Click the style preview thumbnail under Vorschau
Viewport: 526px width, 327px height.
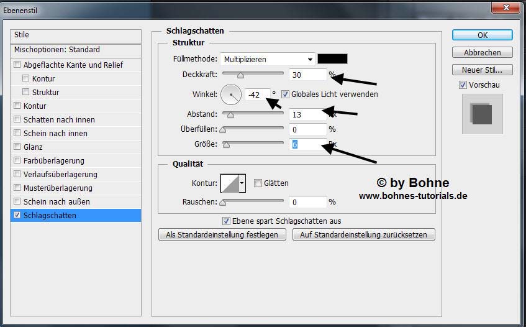[482, 114]
